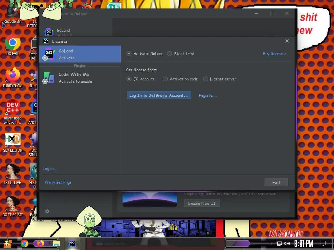
Task: Click the New UI preview thumbnail
Action: pos(150,200)
